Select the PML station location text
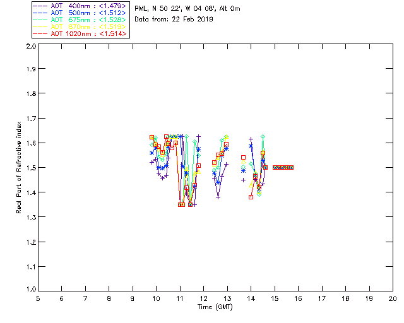The width and height of the screenshot is (404, 323). [x=187, y=9]
